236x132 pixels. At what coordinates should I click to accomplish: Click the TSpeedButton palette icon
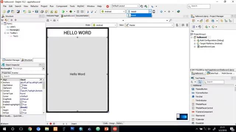tap(193, 89)
